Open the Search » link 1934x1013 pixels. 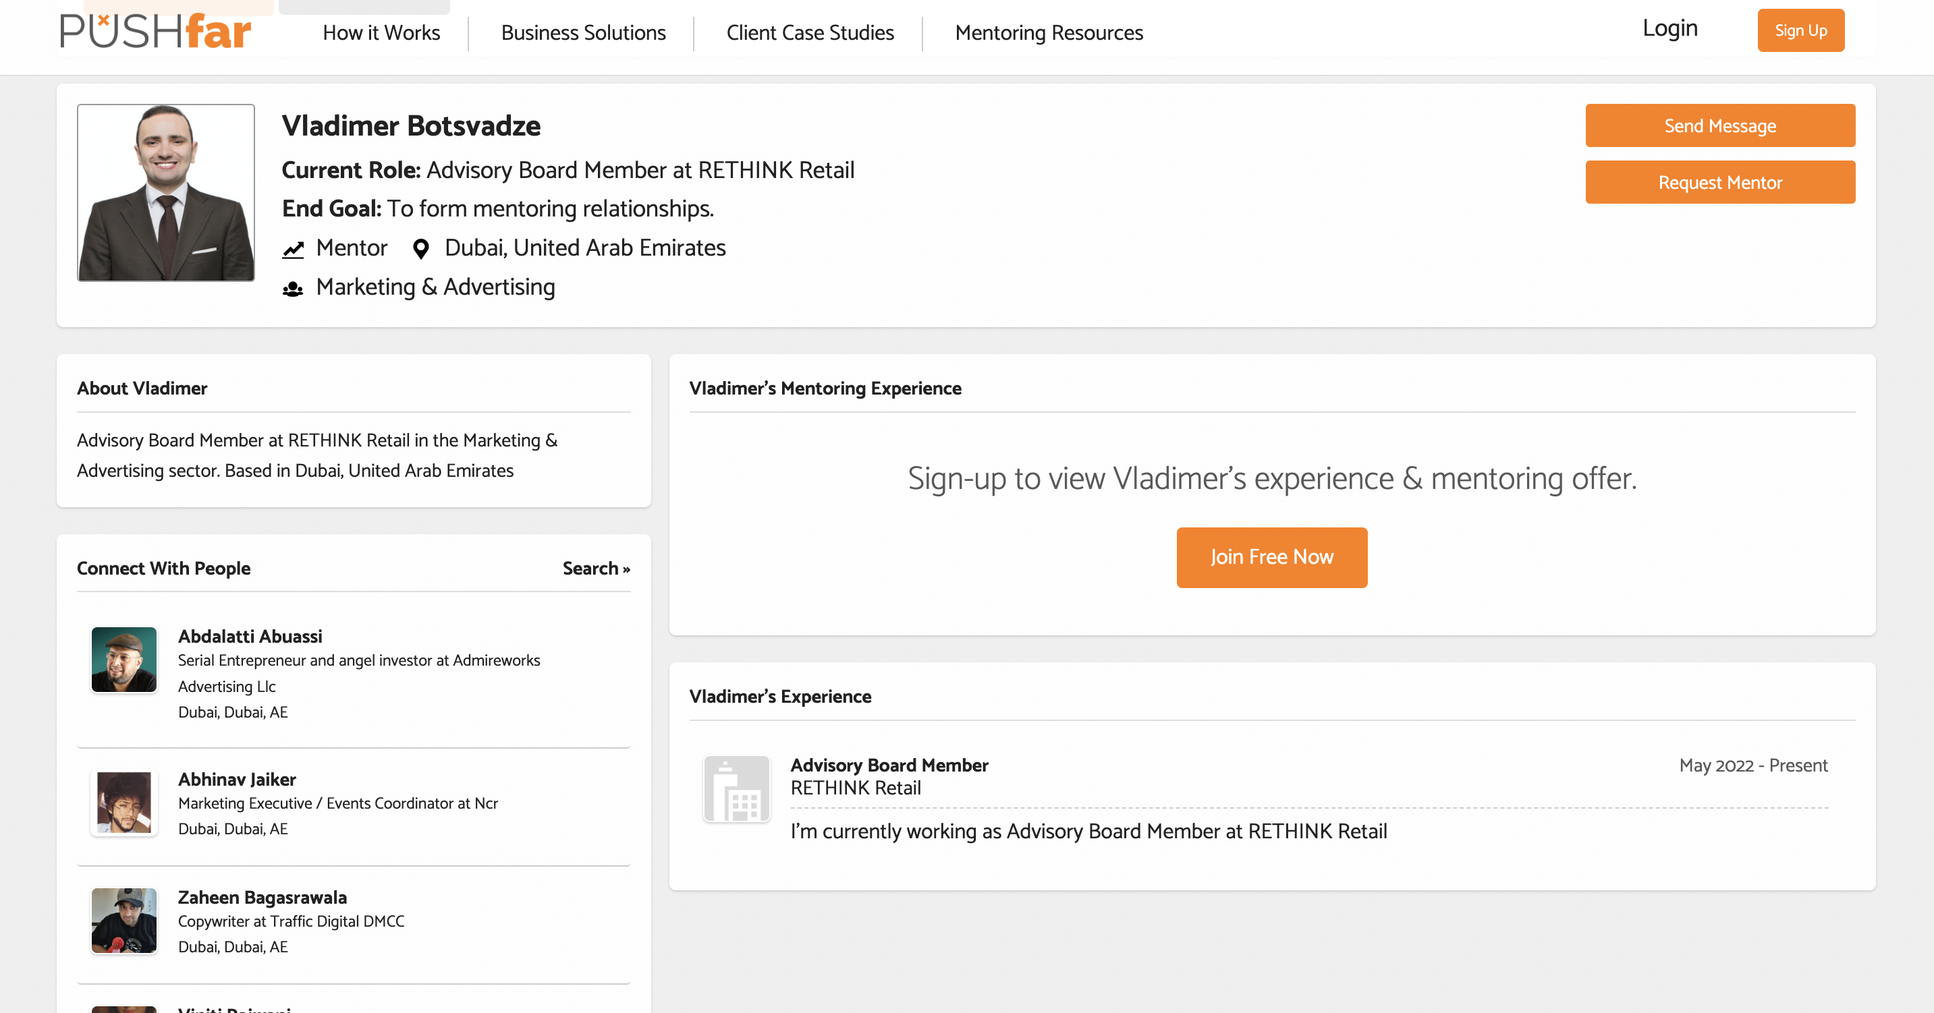[x=596, y=569]
